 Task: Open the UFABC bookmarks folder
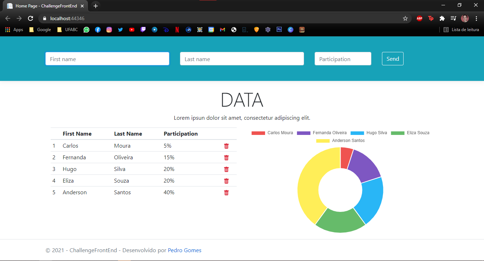[67, 30]
